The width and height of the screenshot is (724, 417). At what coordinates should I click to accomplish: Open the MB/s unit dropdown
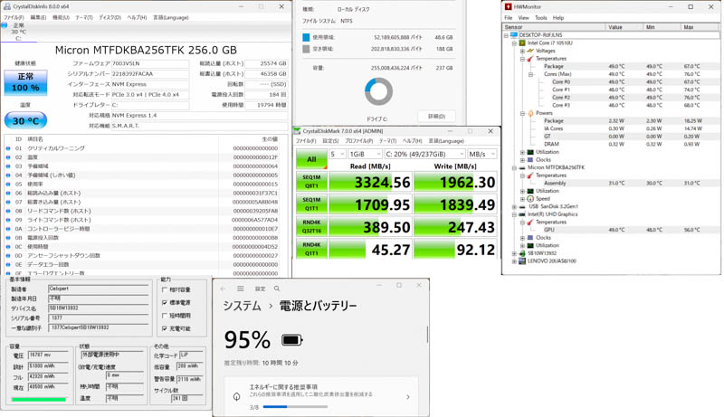click(x=481, y=155)
